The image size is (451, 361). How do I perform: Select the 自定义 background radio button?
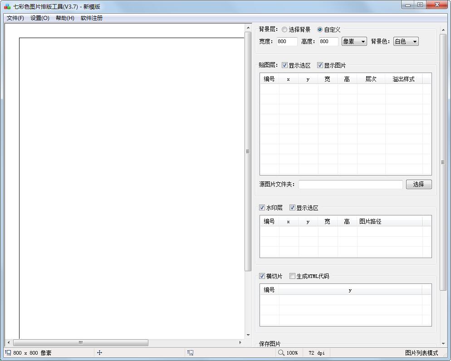point(320,29)
